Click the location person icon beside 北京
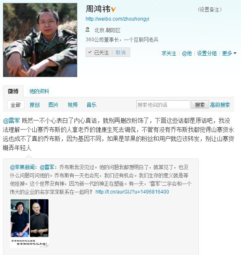This screenshot has height=255, width=241. click(88, 30)
